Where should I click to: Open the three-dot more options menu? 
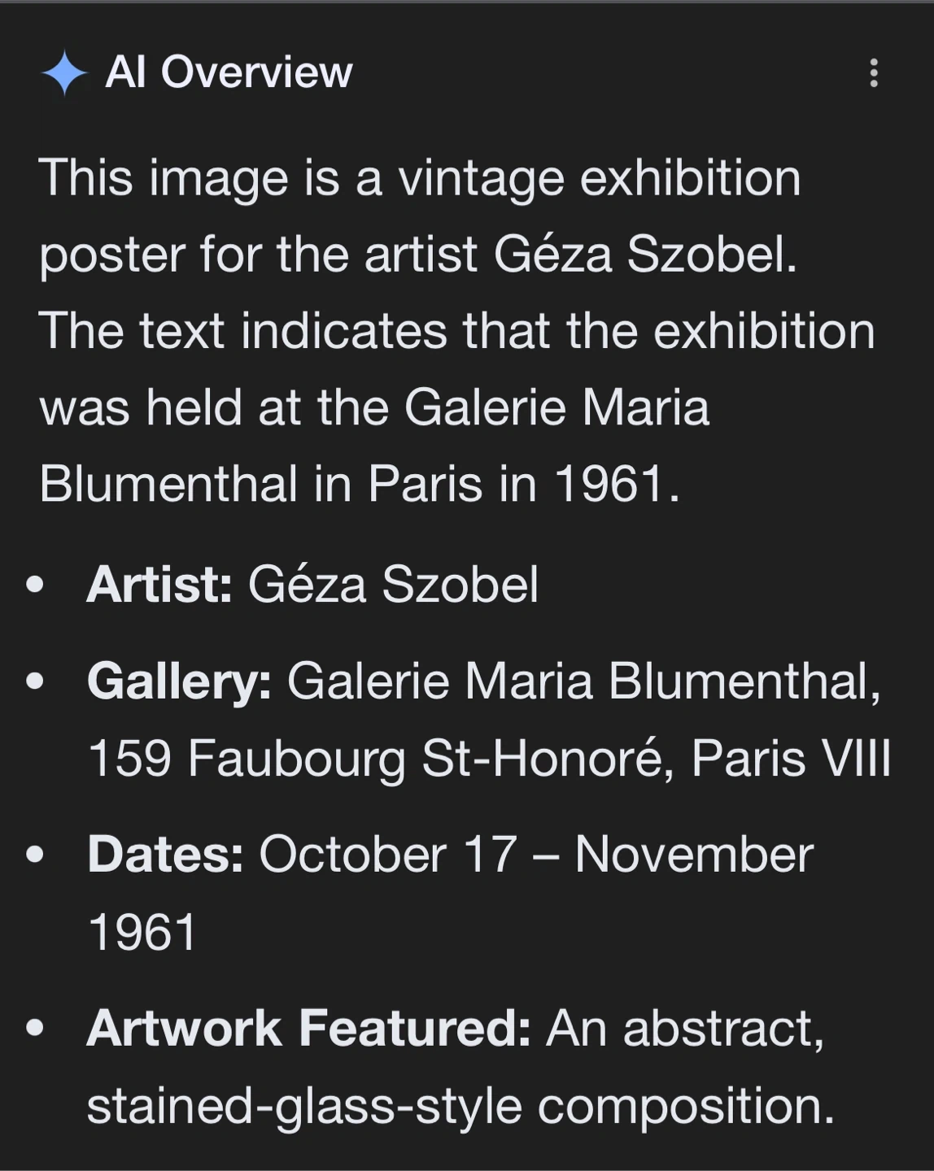(874, 73)
